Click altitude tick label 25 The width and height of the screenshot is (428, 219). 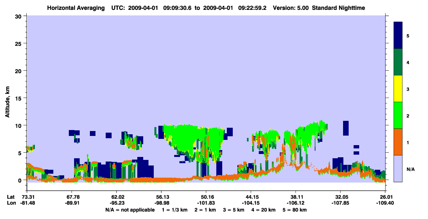19,43
